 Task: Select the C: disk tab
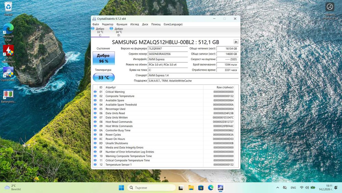pos(100,32)
